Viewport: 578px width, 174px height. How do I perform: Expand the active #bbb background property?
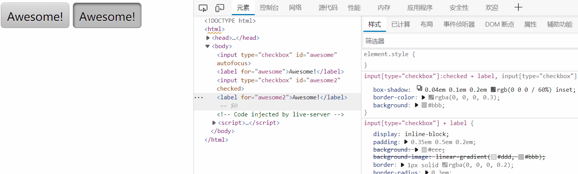pyautogui.click(x=417, y=105)
